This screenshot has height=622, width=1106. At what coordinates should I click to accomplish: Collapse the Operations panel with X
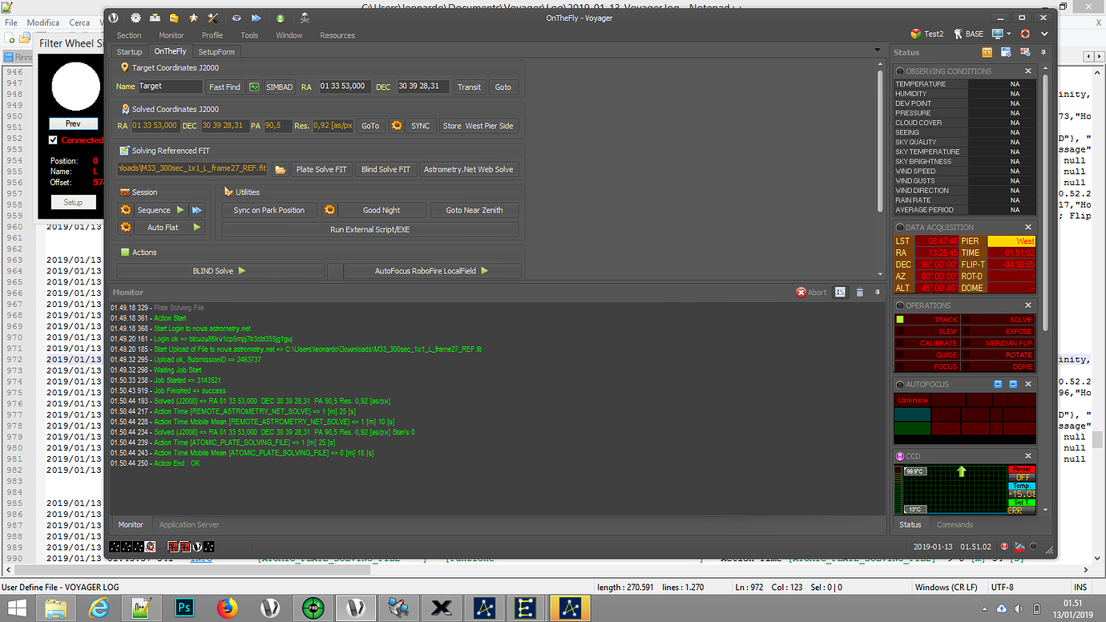click(1028, 305)
